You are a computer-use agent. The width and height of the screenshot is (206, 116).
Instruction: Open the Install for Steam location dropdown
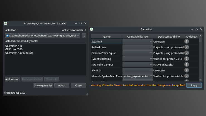tap(42, 35)
